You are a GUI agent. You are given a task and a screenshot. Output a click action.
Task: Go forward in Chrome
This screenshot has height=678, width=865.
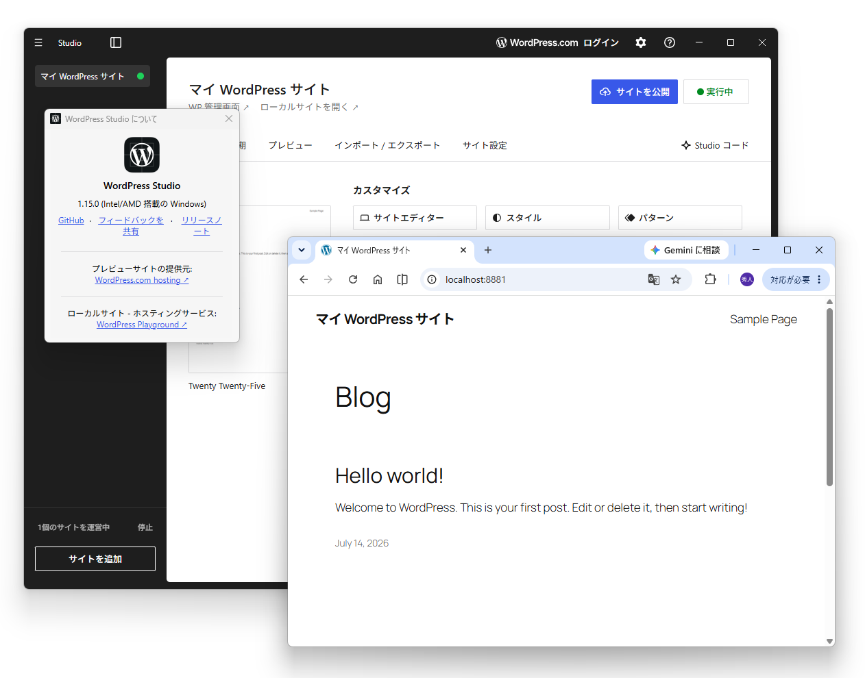coord(328,279)
